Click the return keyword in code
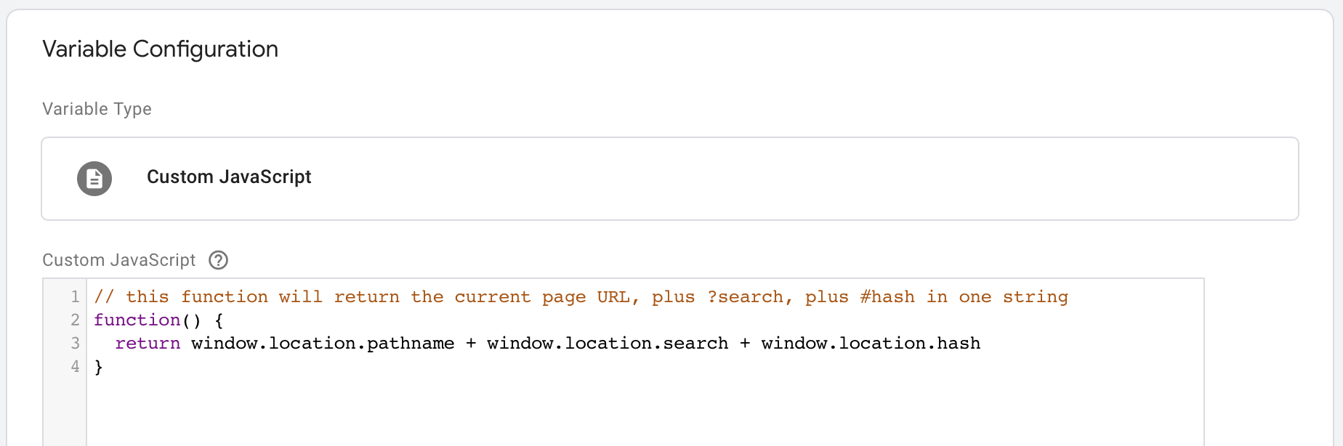1343x446 pixels. point(148,344)
